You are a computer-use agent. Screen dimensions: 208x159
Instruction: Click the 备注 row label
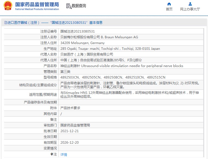[x=53, y=120]
